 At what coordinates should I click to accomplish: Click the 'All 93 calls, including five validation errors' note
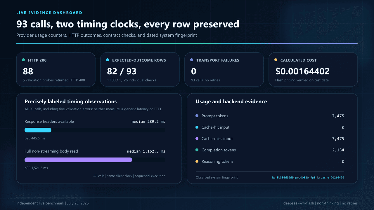tap(93, 109)
